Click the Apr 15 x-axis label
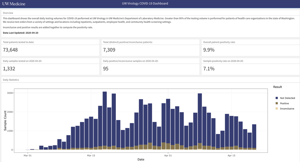This screenshot has width=300, height=162. 231,155
